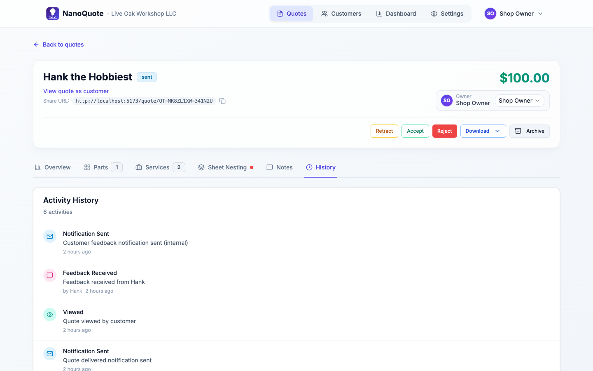This screenshot has height=371, width=593.
Task: Open the Notes tab
Action: 285,167
